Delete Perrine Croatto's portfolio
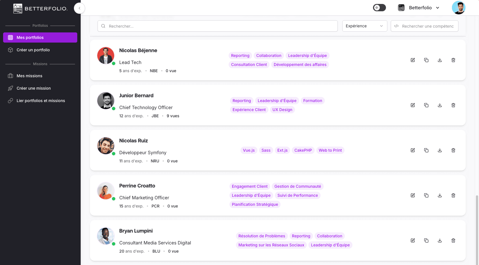 click(453, 195)
